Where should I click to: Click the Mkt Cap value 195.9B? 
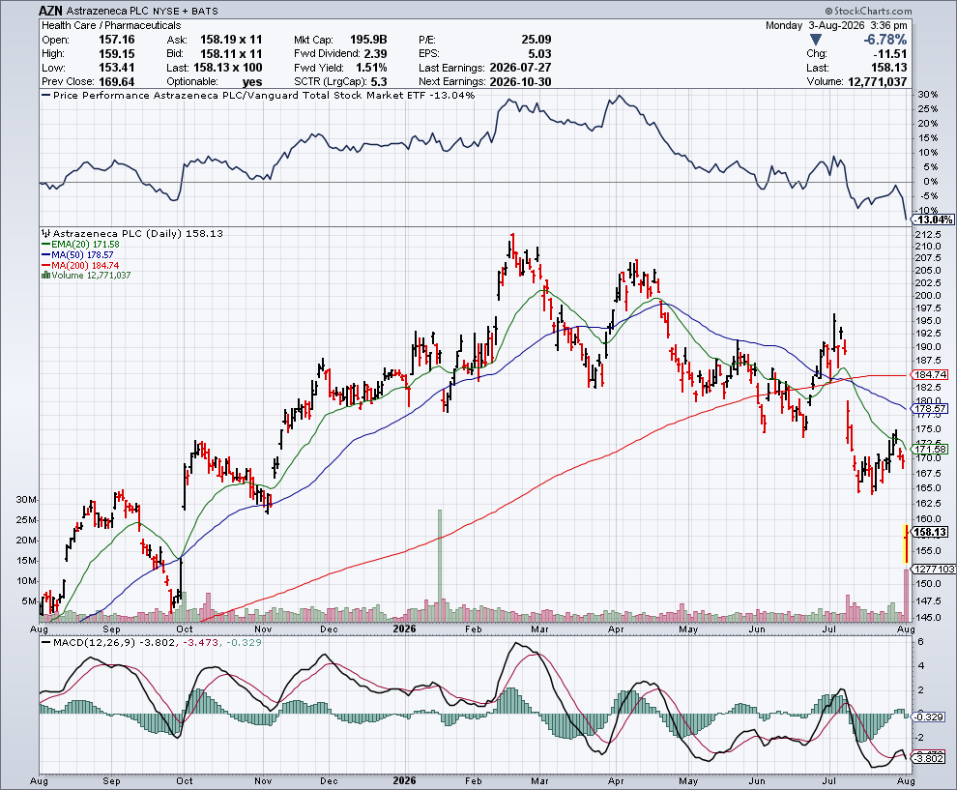[x=368, y=40]
